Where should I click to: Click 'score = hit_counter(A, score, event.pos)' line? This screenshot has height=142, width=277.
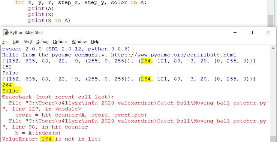[x=81, y=115]
